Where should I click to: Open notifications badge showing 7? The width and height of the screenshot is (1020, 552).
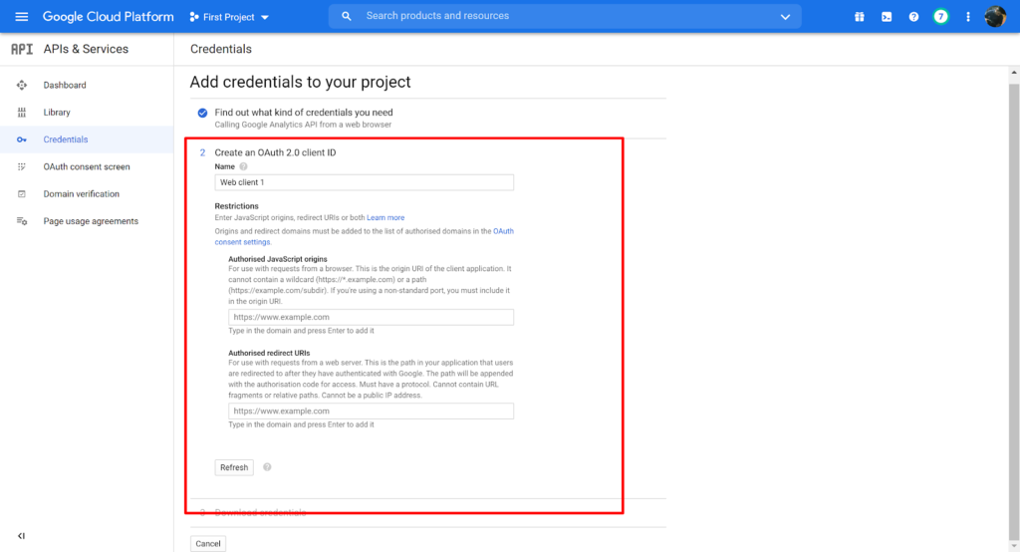940,17
